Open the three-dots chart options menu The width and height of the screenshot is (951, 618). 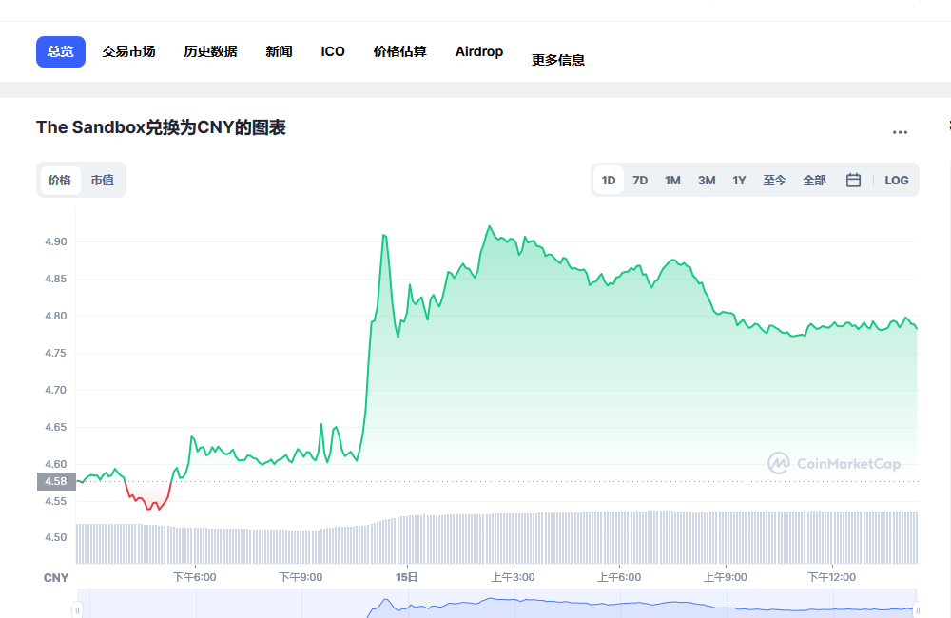[900, 132]
